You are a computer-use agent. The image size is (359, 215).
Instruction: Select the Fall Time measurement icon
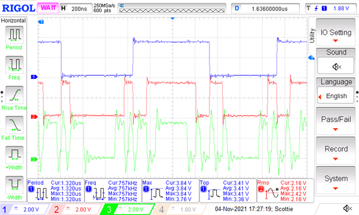tap(14, 125)
